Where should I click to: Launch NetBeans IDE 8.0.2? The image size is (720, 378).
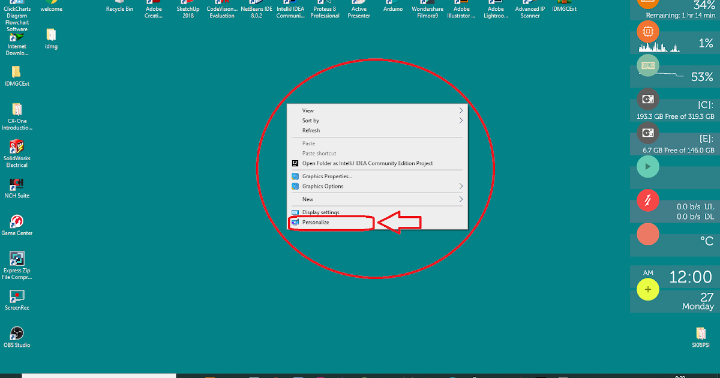[x=256, y=6]
